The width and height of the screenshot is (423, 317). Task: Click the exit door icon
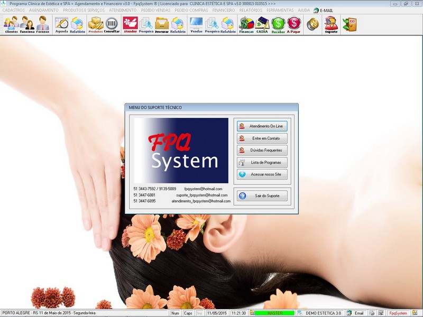[350, 24]
